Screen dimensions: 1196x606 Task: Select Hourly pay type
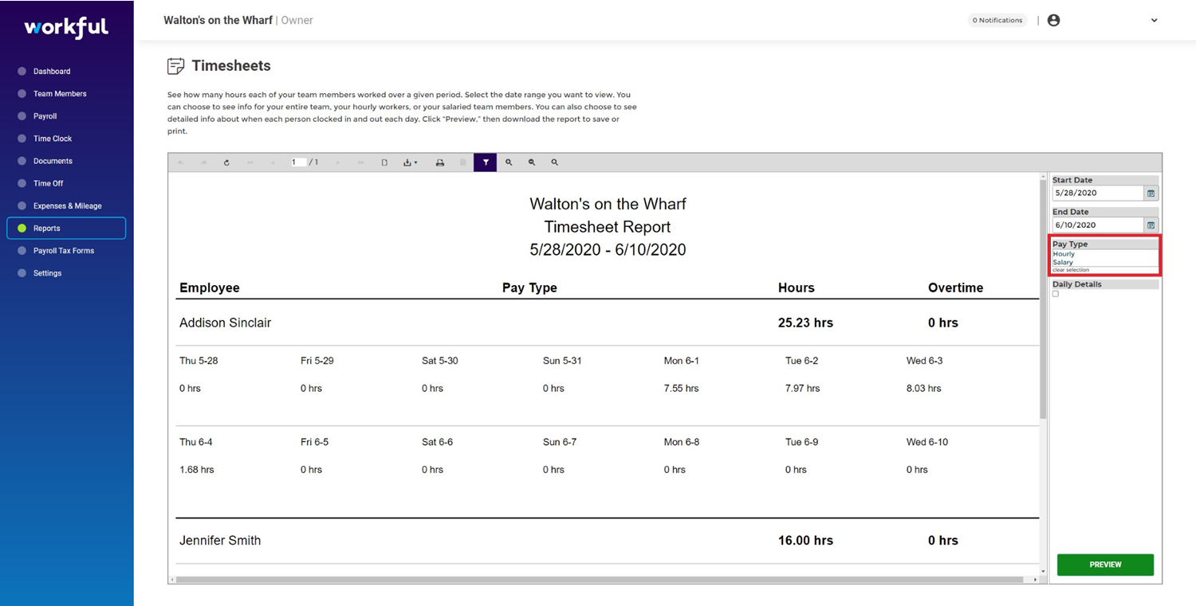(1064, 254)
